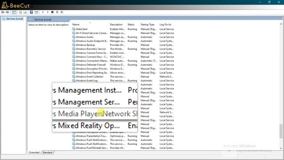Screen dimensions: 284x160
Task: Click the gear icon beside Windows Error Reporting Se...
Action: (74, 72)
